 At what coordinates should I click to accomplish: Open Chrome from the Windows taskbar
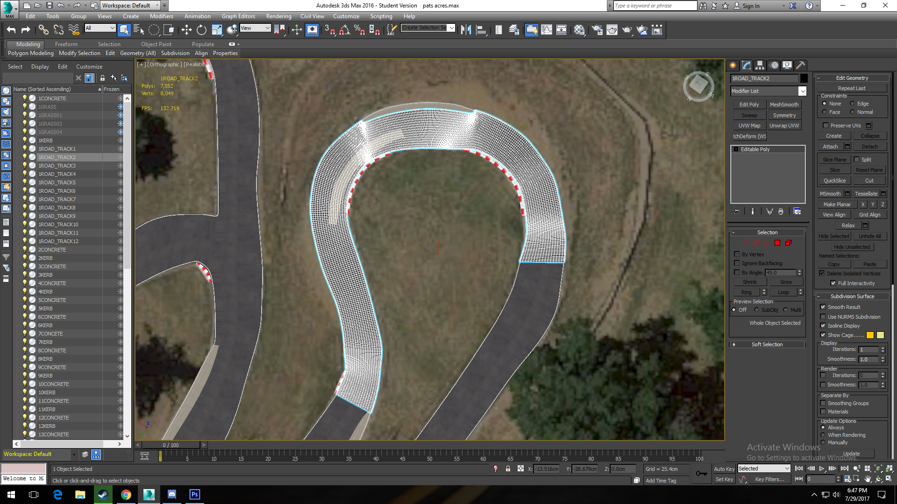pos(126,495)
